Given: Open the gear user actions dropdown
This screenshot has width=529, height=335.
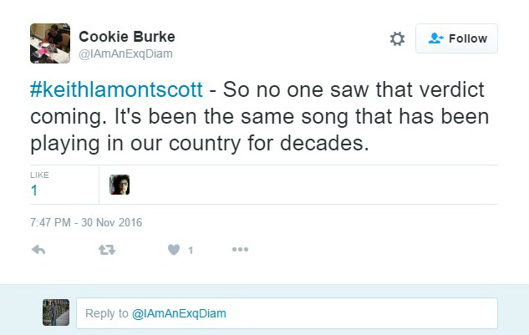Looking at the screenshot, I should pyautogui.click(x=397, y=39).
